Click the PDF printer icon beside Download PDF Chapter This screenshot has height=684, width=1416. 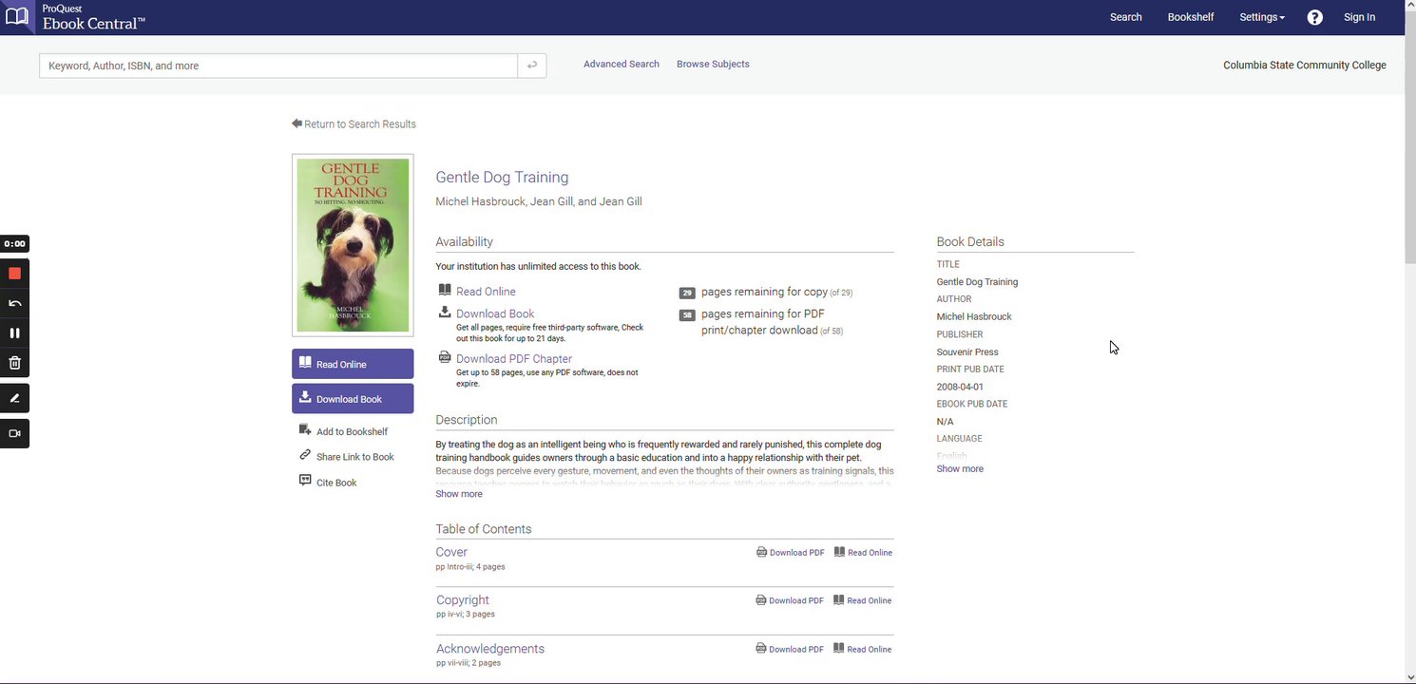[445, 357]
